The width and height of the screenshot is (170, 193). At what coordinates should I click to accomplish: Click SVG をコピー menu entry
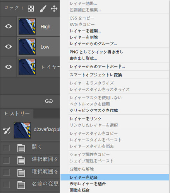coord(82,24)
